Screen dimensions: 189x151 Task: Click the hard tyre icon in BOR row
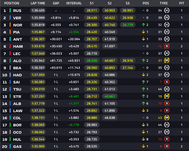[x=167, y=125]
